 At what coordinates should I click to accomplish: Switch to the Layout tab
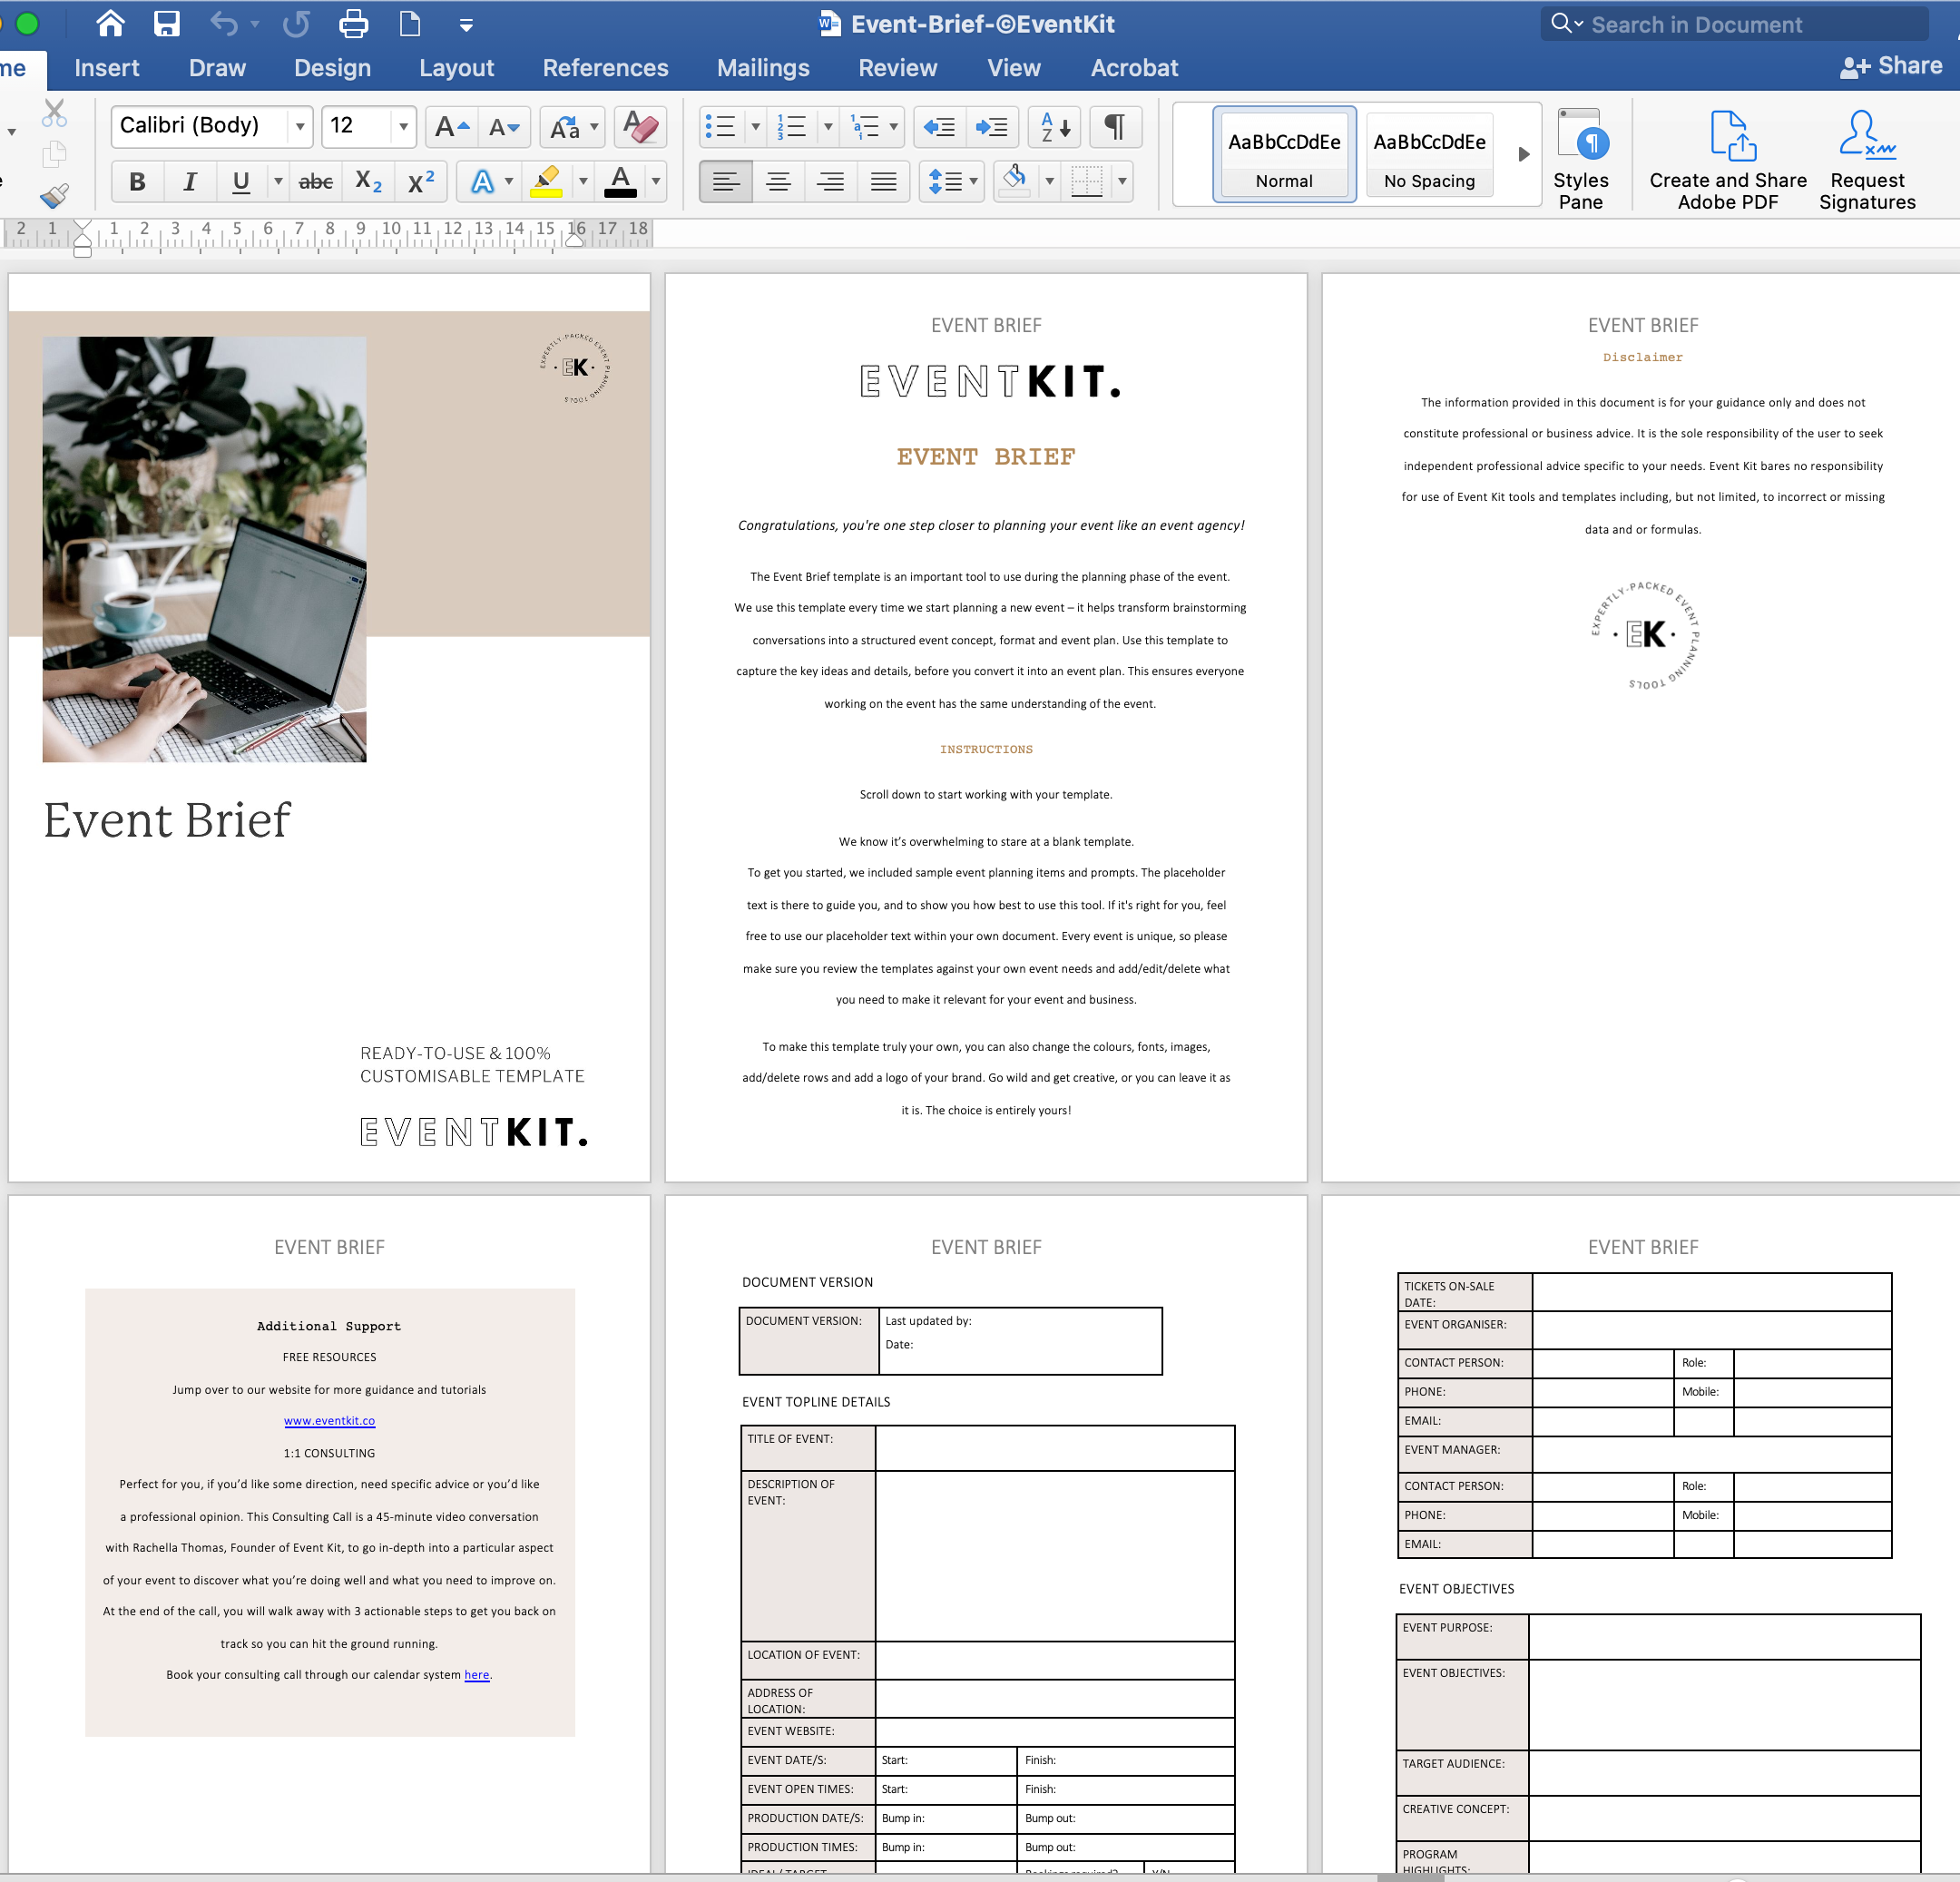[456, 68]
